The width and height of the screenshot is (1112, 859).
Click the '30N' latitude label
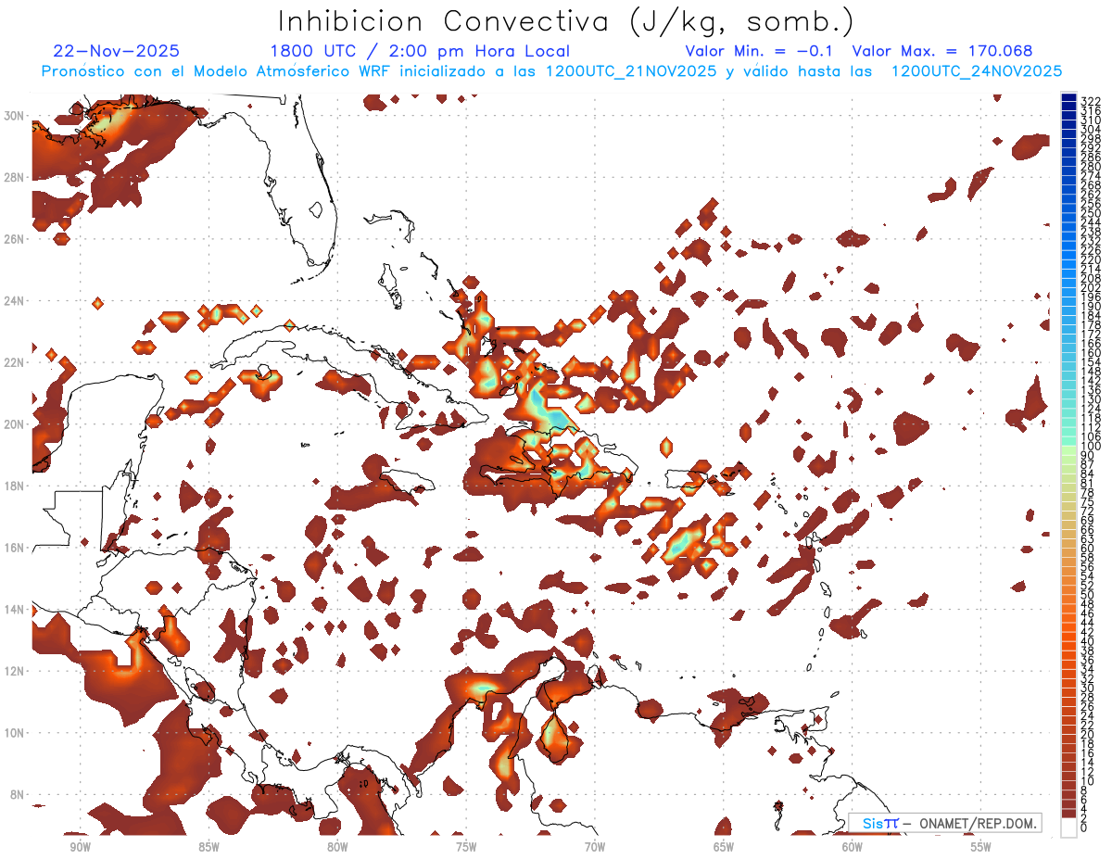coord(16,116)
